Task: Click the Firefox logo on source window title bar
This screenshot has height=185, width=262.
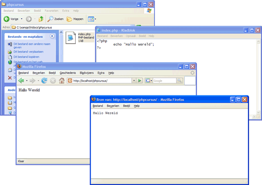Action: click(x=94, y=99)
